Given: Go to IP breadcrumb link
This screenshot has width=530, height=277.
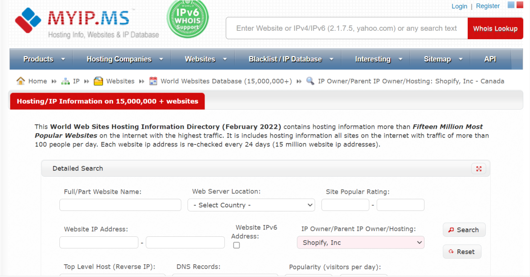Looking at the screenshot, I should (x=77, y=81).
